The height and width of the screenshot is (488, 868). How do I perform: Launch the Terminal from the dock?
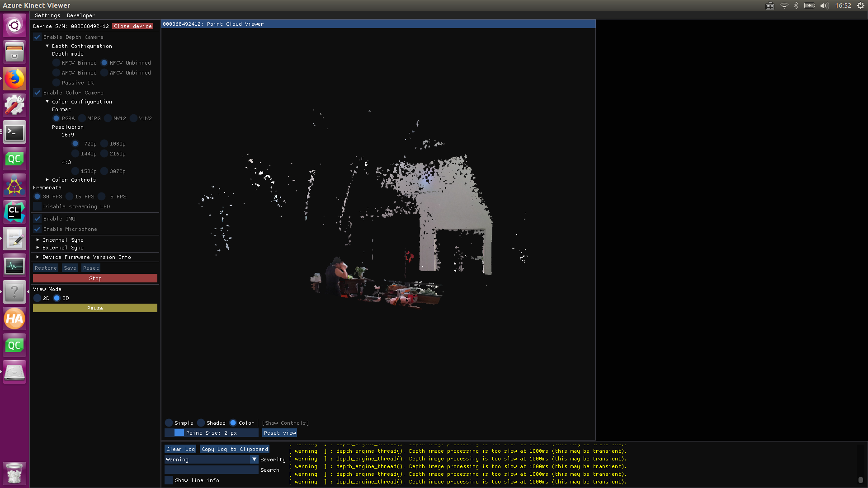click(14, 132)
